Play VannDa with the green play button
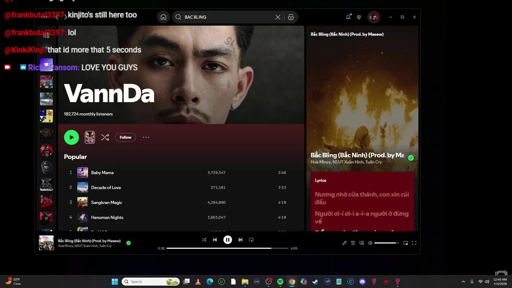The width and height of the screenshot is (512, 288). pos(71,137)
